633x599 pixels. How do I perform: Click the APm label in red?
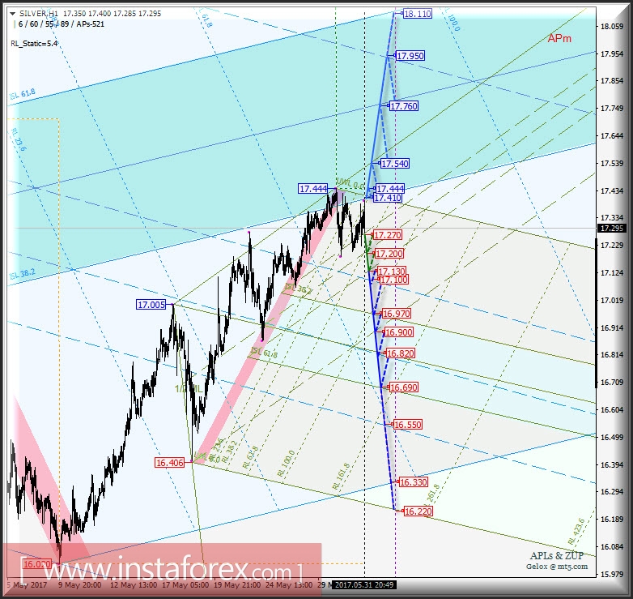pos(559,38)
